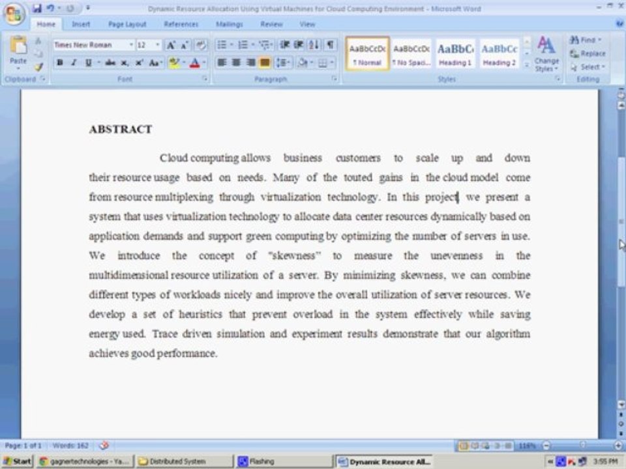This screenshot has height=469, width=626.
Task: Zoom out with the minus button
Action: 546,446
